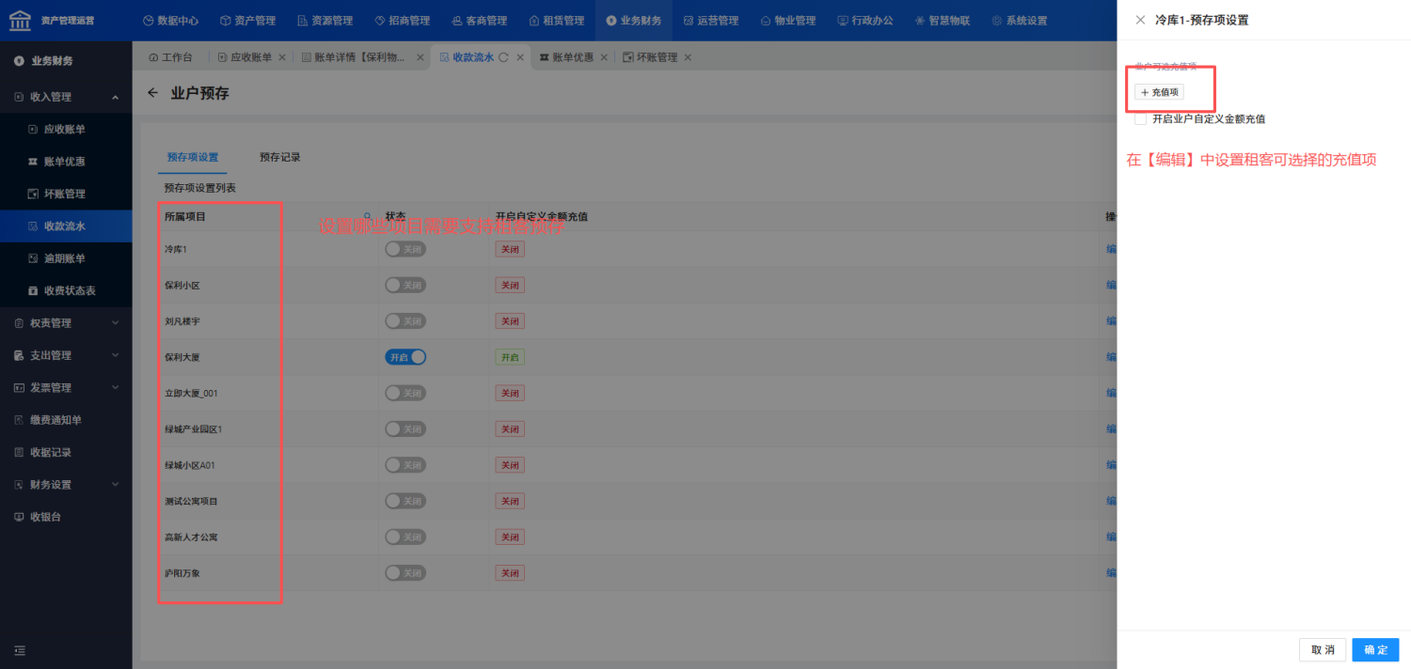Click the 取消 button
Screen dimensions: 1411x669
tap(1323, 650)
